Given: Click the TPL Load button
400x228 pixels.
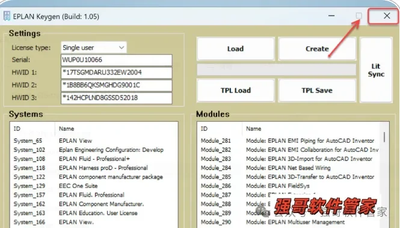Looking at the screenshot, I should pyautogui.click(x=235, y=91).
